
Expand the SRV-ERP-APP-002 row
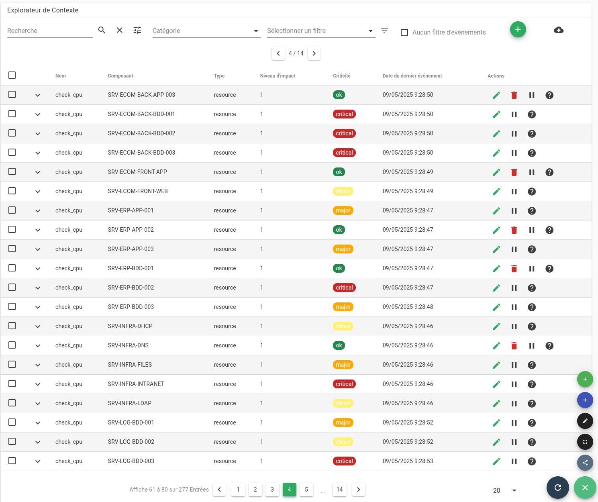tap(38, 230)
